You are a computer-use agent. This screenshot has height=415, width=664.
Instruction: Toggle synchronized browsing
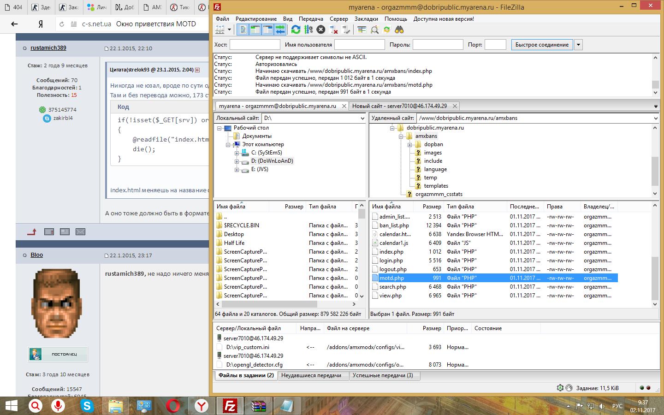pyautogui.click(x=387, y=30)
